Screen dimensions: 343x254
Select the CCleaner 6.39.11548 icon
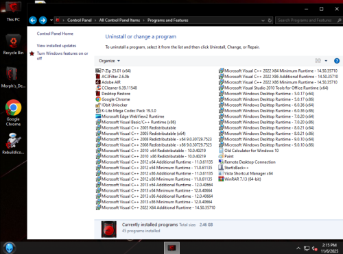(x=98, y=88)
